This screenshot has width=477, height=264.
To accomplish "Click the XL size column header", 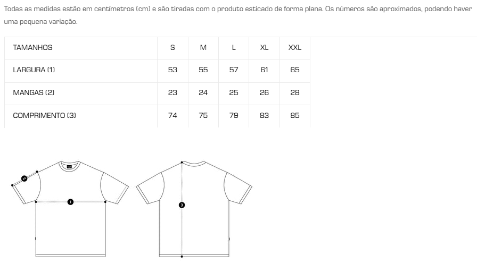I will pyautogui.click(x=264, y=48).
